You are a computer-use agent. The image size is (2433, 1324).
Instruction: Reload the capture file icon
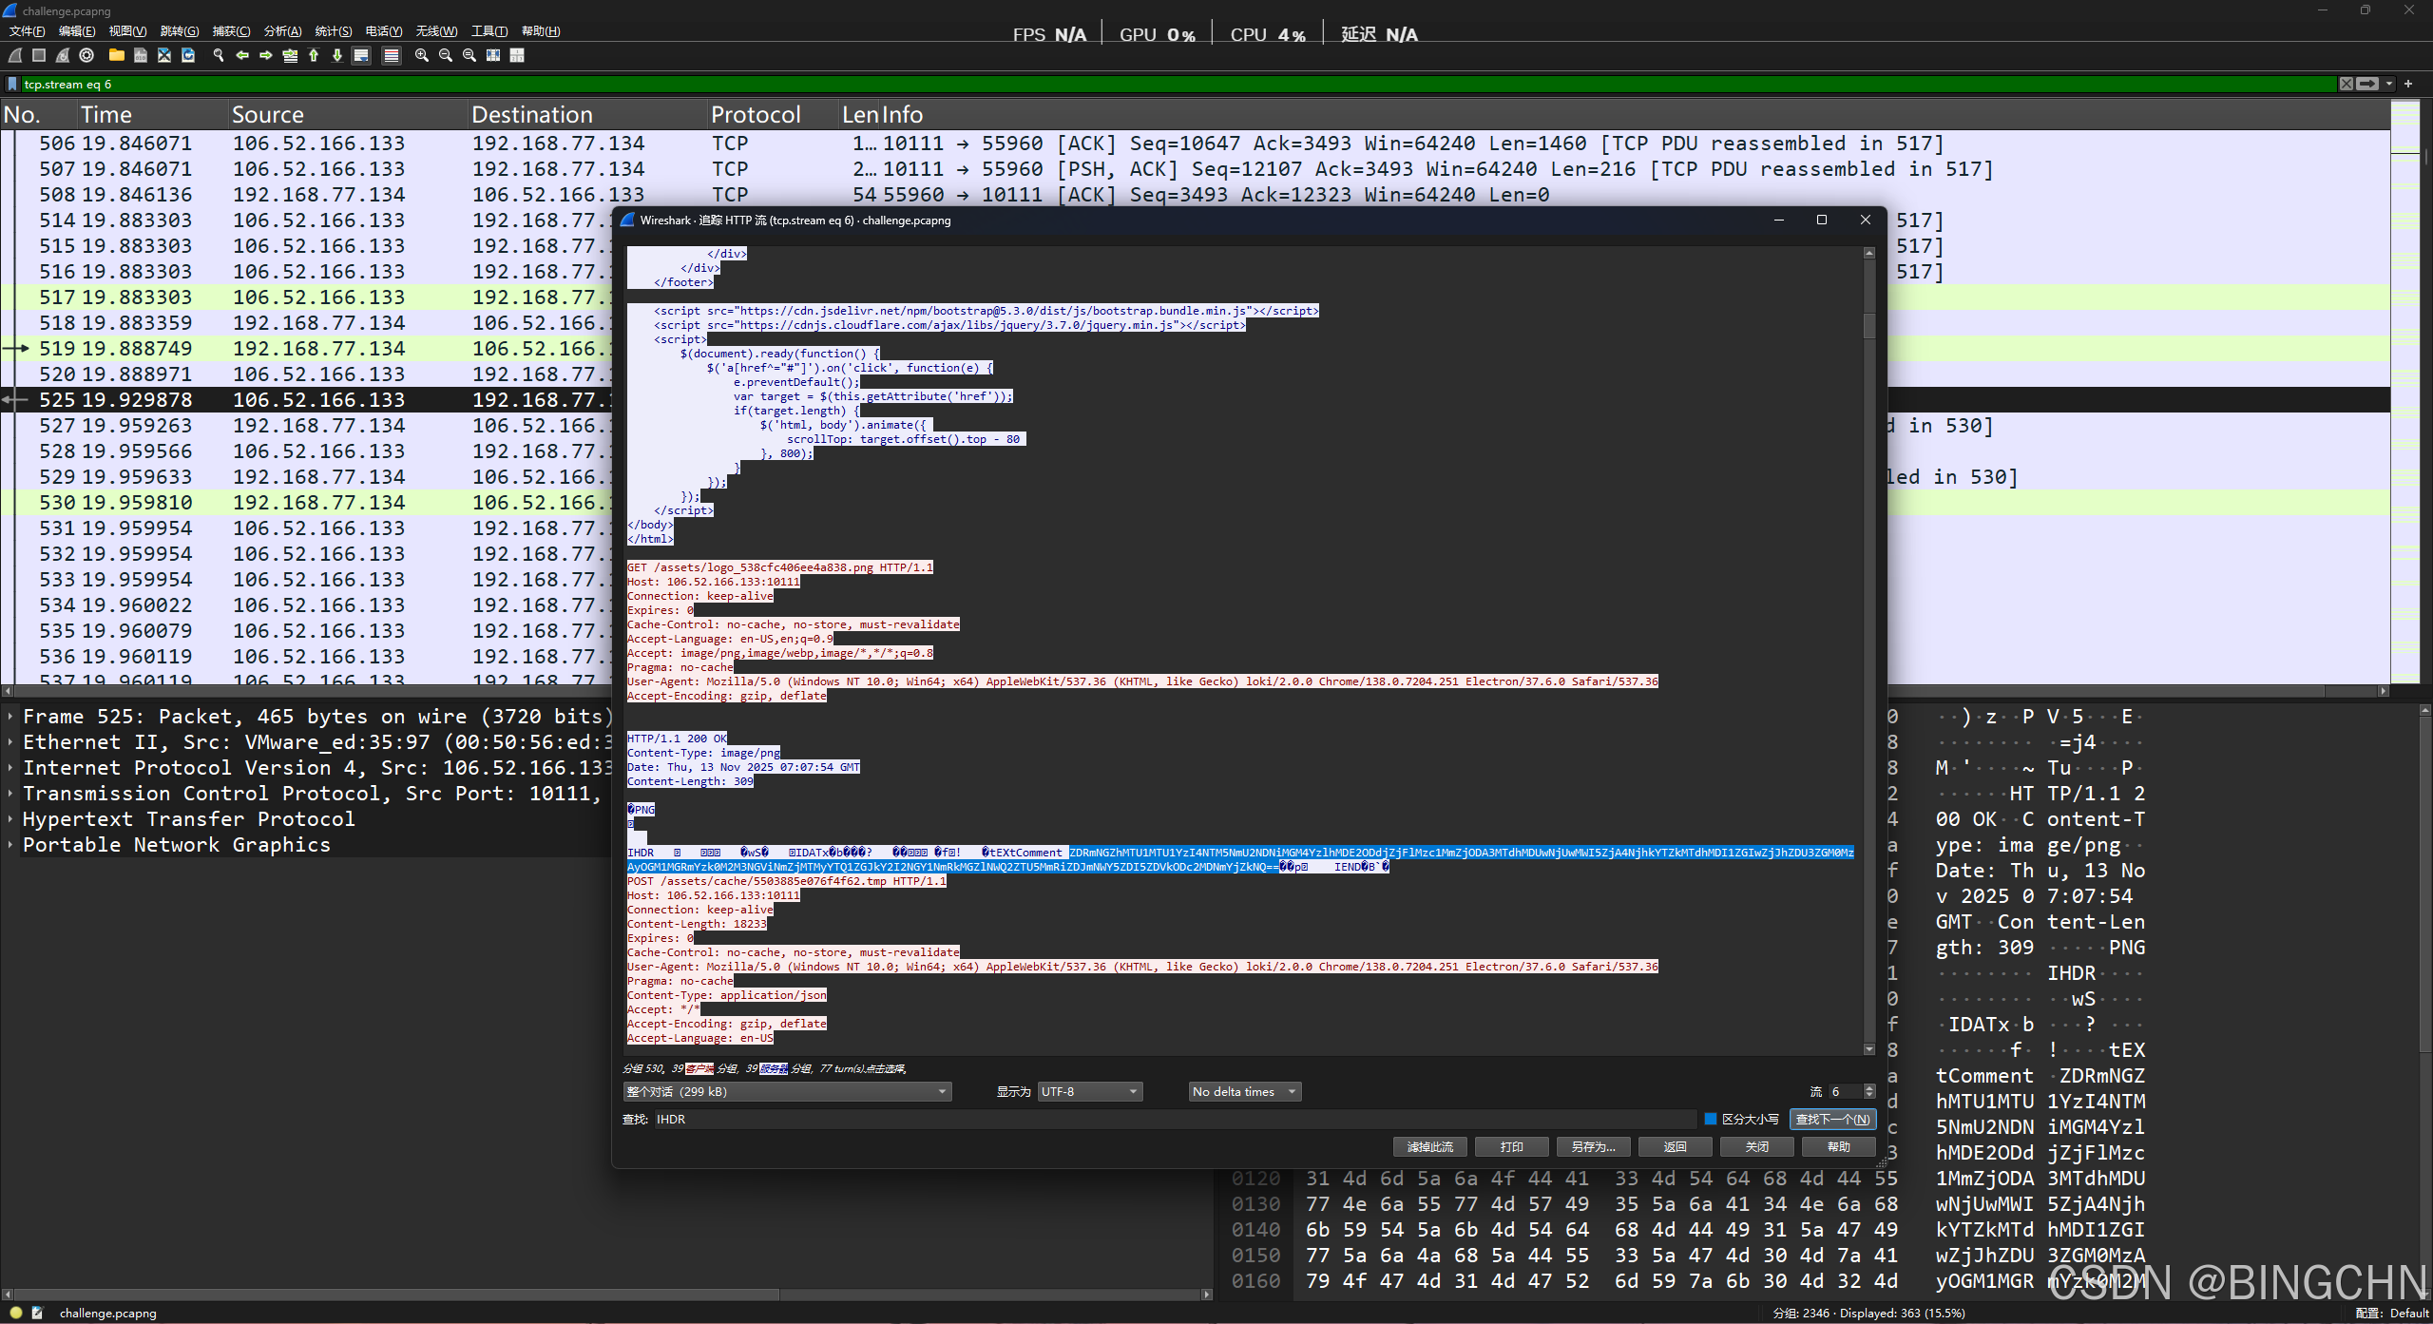coord(188,55)
